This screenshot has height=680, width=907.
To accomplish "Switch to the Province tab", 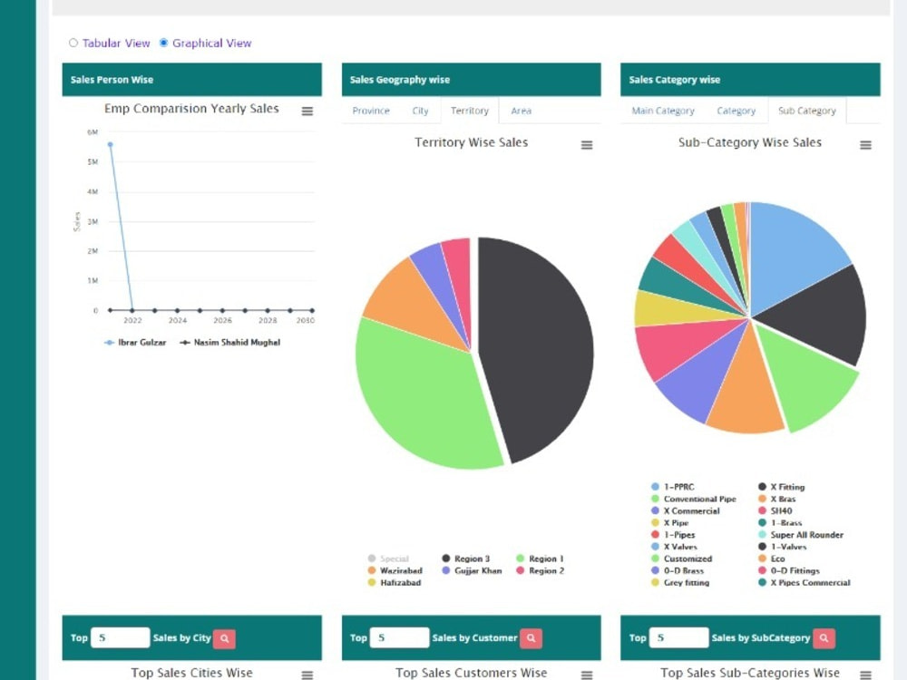I will pos(371,111).
